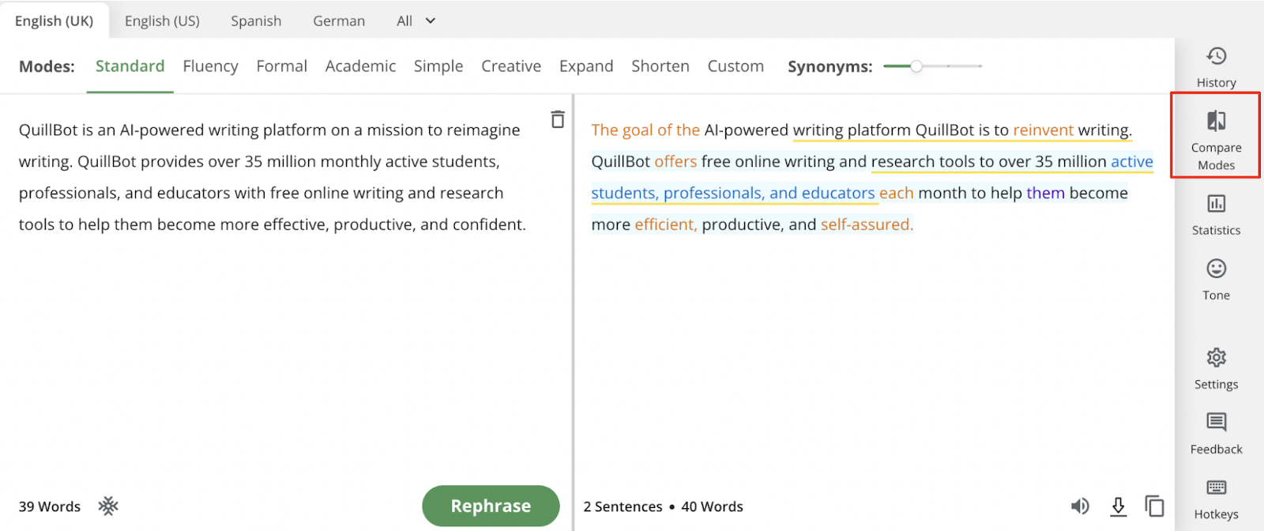Image resolution: width=1264 pixels, height=531 pixels.
Task: Click the word 'each' in the output
Action: (896, 193)
